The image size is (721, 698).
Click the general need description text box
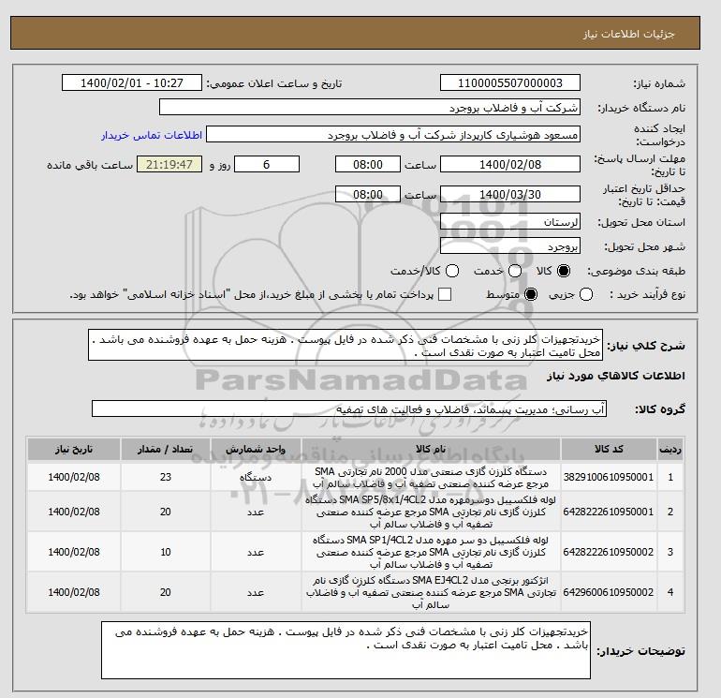[346, 345]
